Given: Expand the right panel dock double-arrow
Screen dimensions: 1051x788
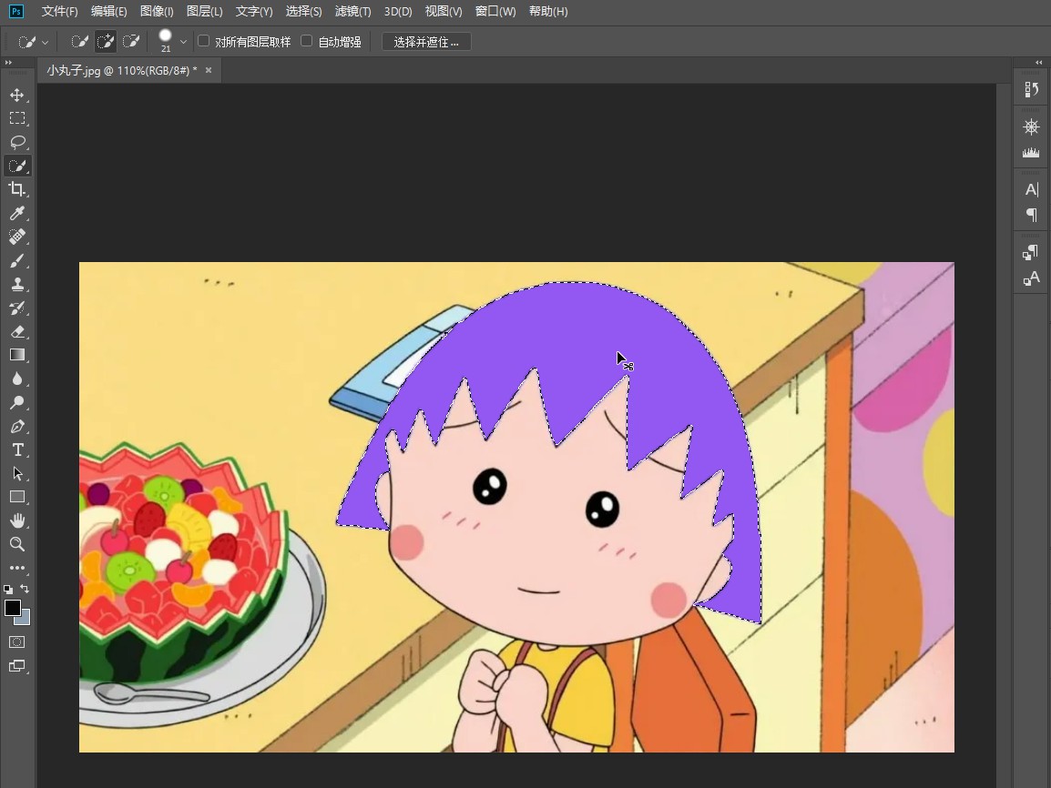Looking at the screenshot, I should [x=1039, y=62].
